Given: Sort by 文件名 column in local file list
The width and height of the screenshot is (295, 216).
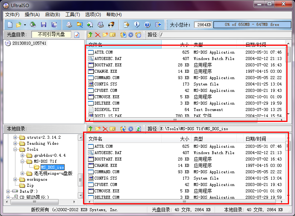Looking at the screenshot, I should [x=124, y=139].
